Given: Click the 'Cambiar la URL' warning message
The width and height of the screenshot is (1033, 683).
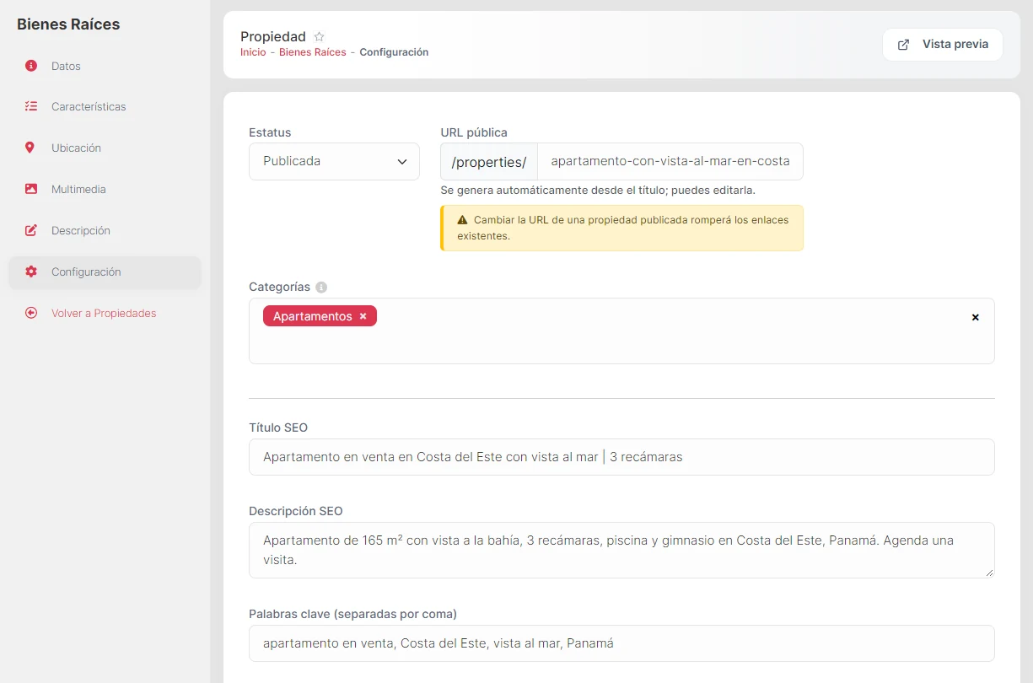Looking at the screenshot, I should pos(622,229).
